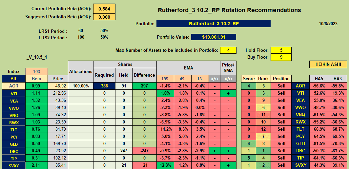Select the SVXY ticker in Heikin-Ashi table
Screen dimensions: 349x169
(300, 165)
